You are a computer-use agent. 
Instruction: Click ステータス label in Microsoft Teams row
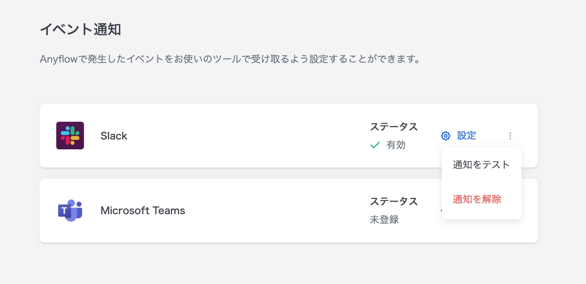click(393, 201)
